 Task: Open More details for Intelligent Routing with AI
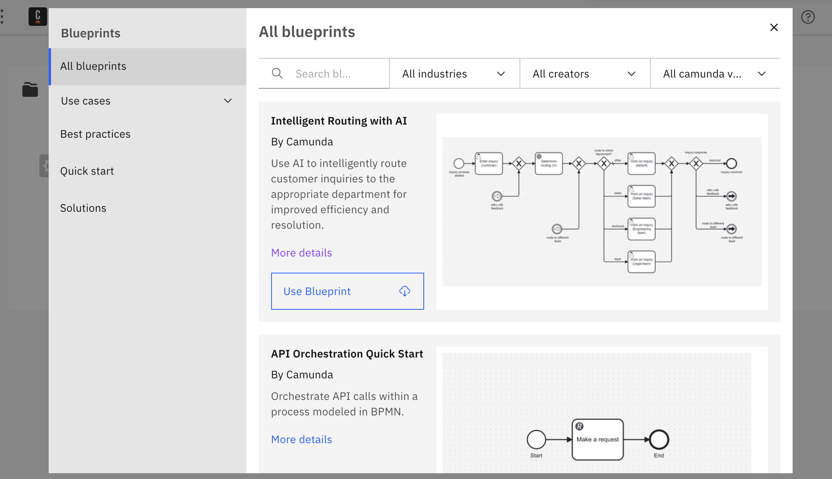[x=301, y=253]
